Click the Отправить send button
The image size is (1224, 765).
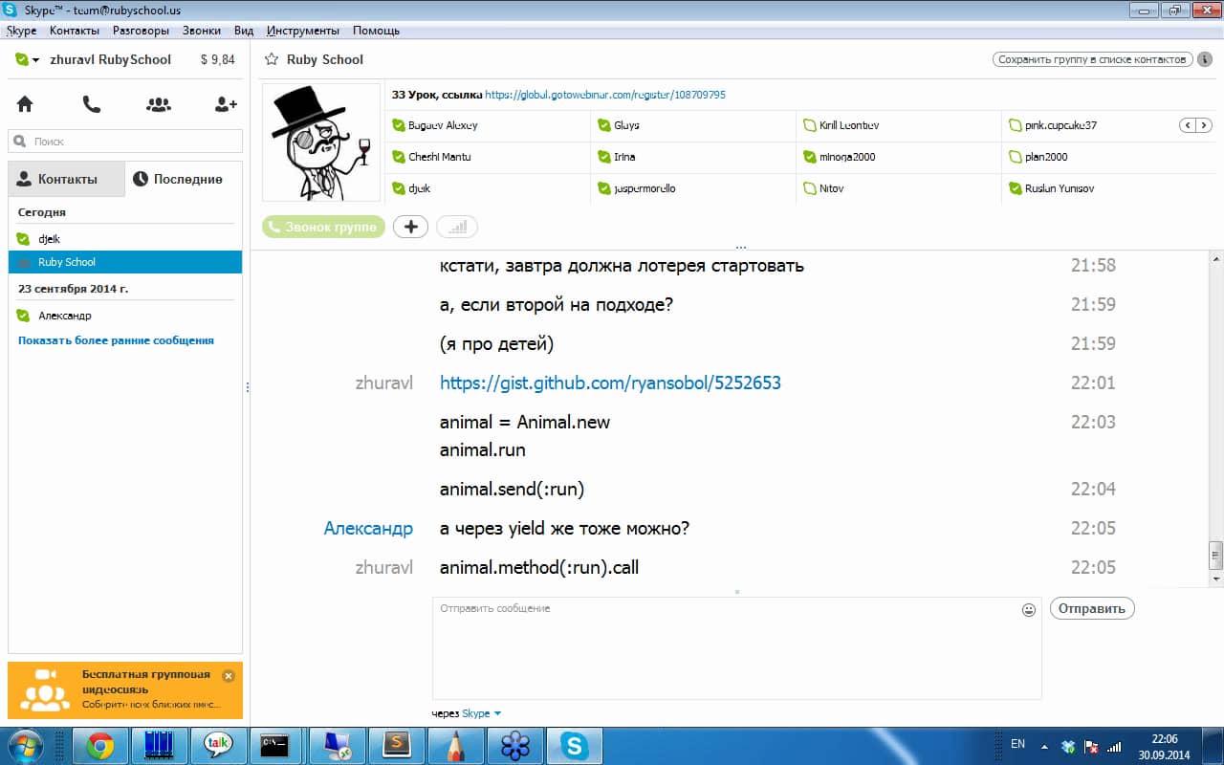point(1092,608)
